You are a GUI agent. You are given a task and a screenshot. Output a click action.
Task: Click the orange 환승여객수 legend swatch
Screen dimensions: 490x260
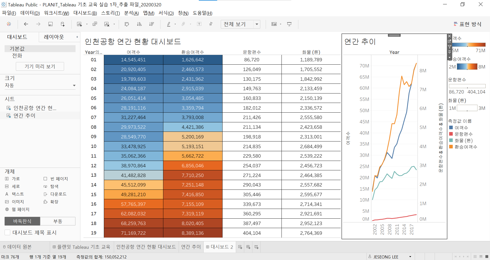click(x=451, y=147)
